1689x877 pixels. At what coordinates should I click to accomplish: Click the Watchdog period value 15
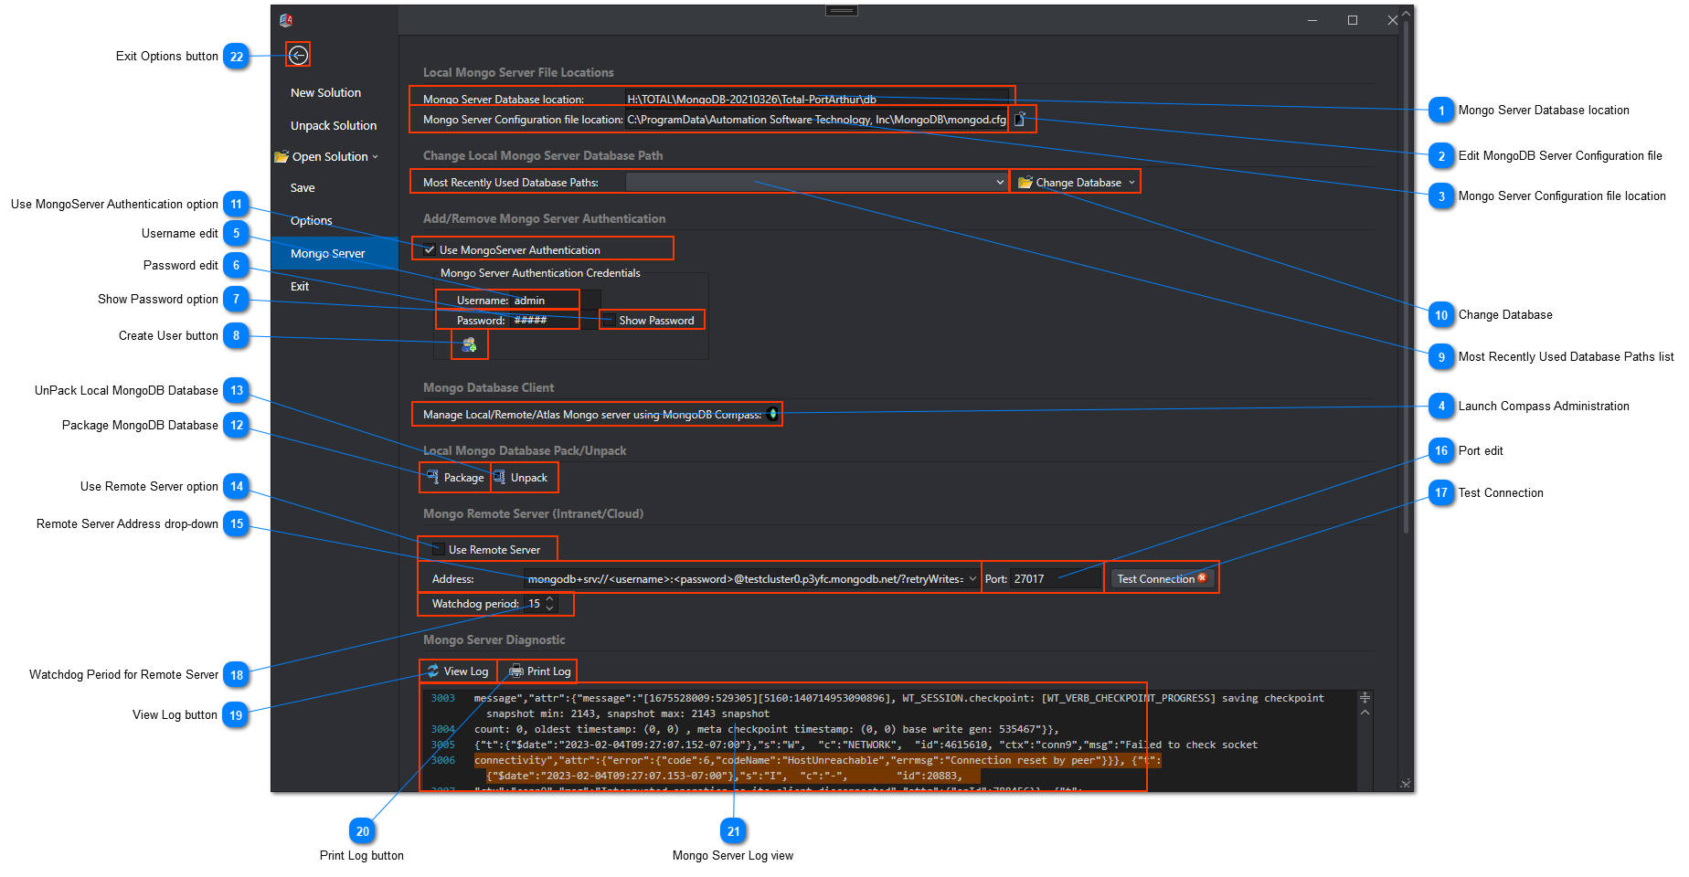(x=534, y=604)
